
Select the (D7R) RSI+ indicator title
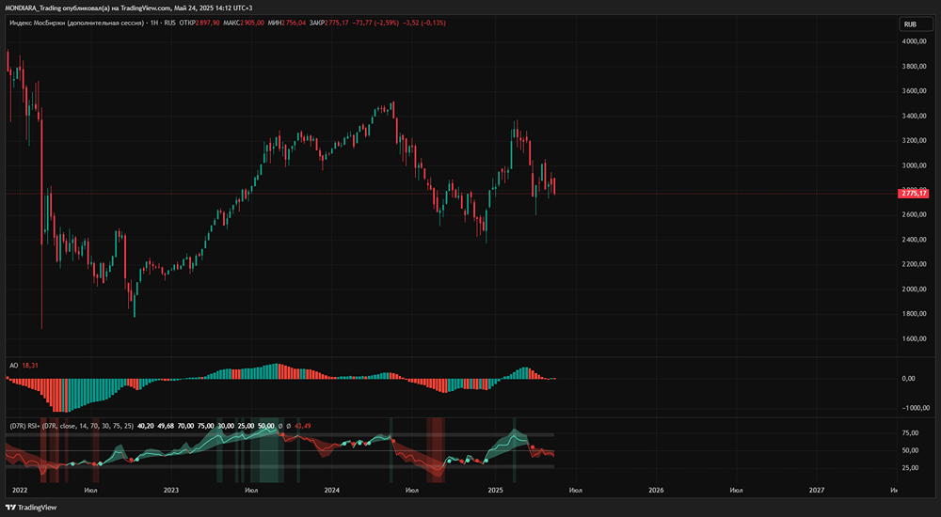coord(72,426)
